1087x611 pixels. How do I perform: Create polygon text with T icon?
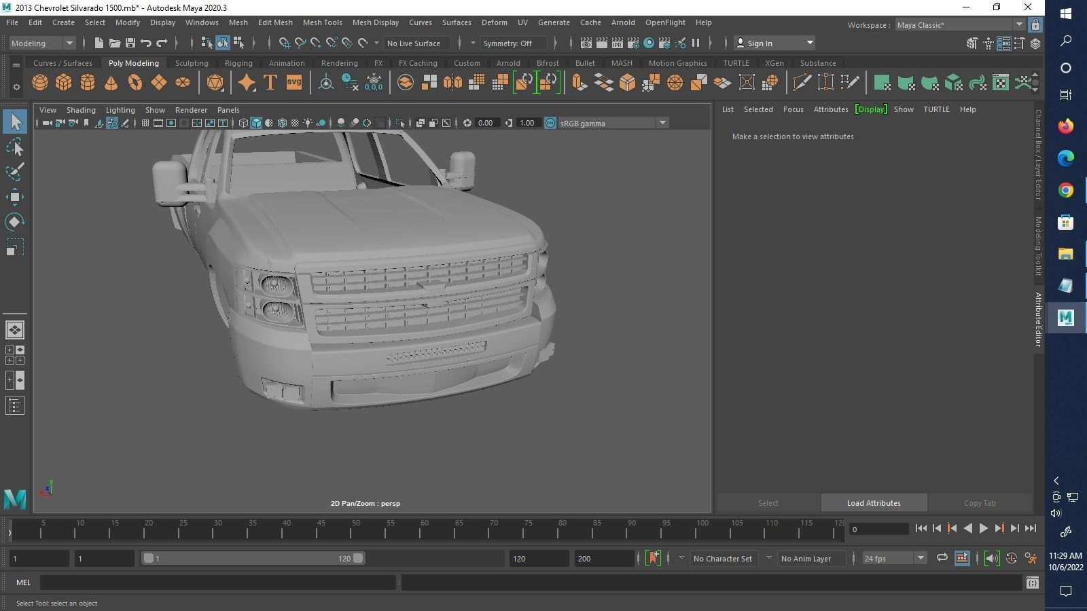point(270,83)
